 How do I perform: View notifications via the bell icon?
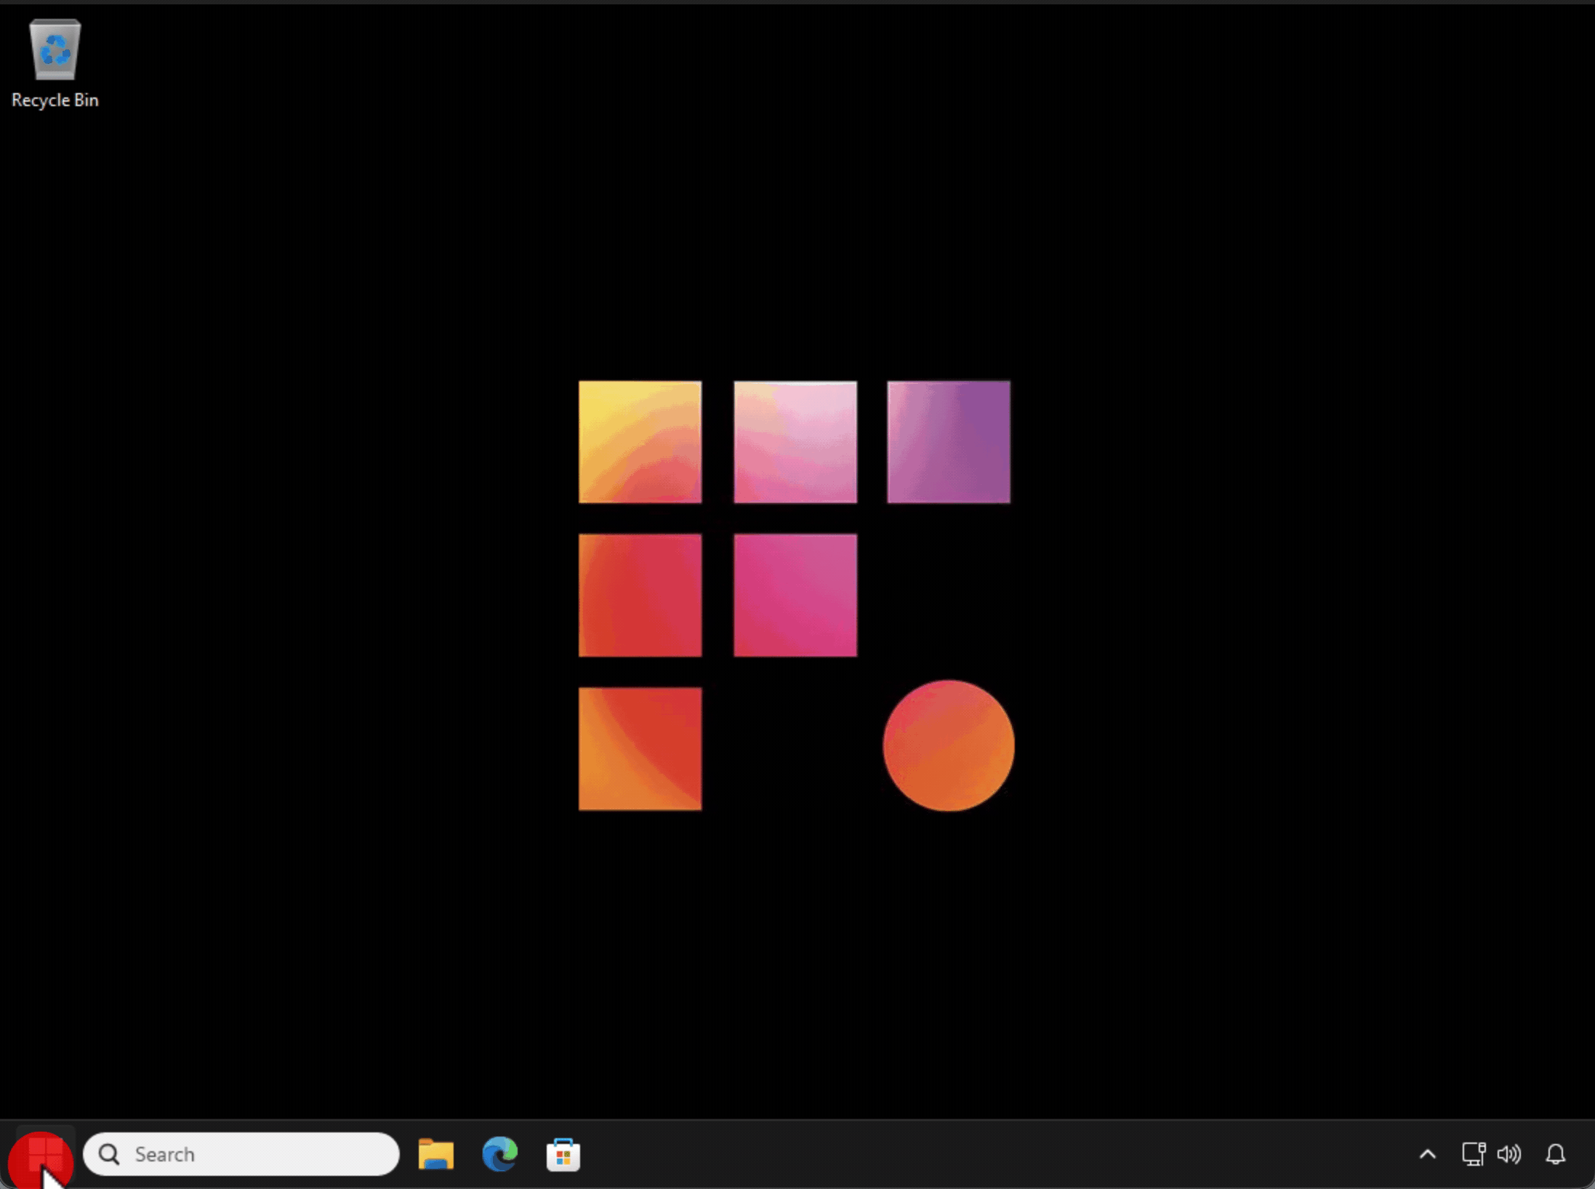pos(1556,1154)
